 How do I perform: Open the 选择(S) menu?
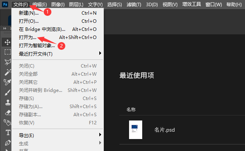[x=114, y=5]
